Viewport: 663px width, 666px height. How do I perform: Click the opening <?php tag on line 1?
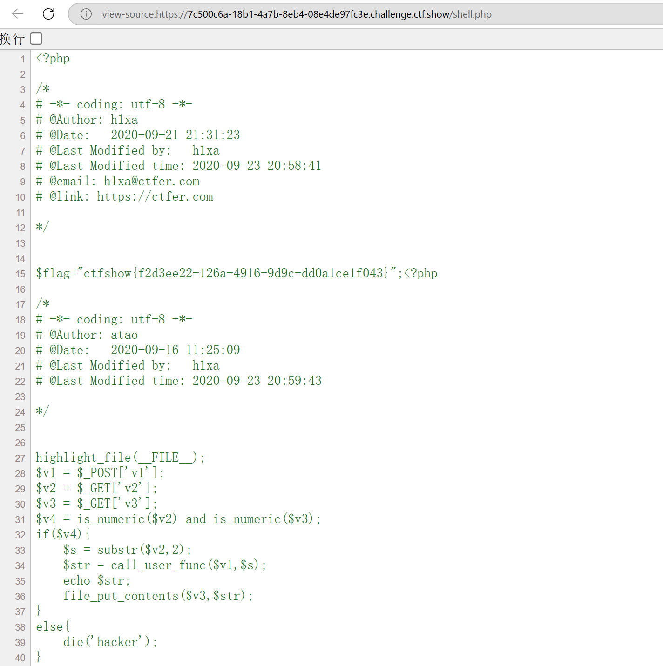coord(53,59)
